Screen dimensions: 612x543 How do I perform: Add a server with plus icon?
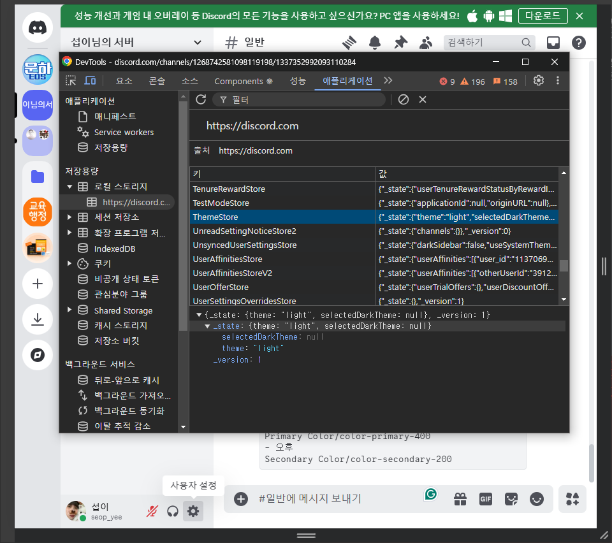click(x=38, y=284)
